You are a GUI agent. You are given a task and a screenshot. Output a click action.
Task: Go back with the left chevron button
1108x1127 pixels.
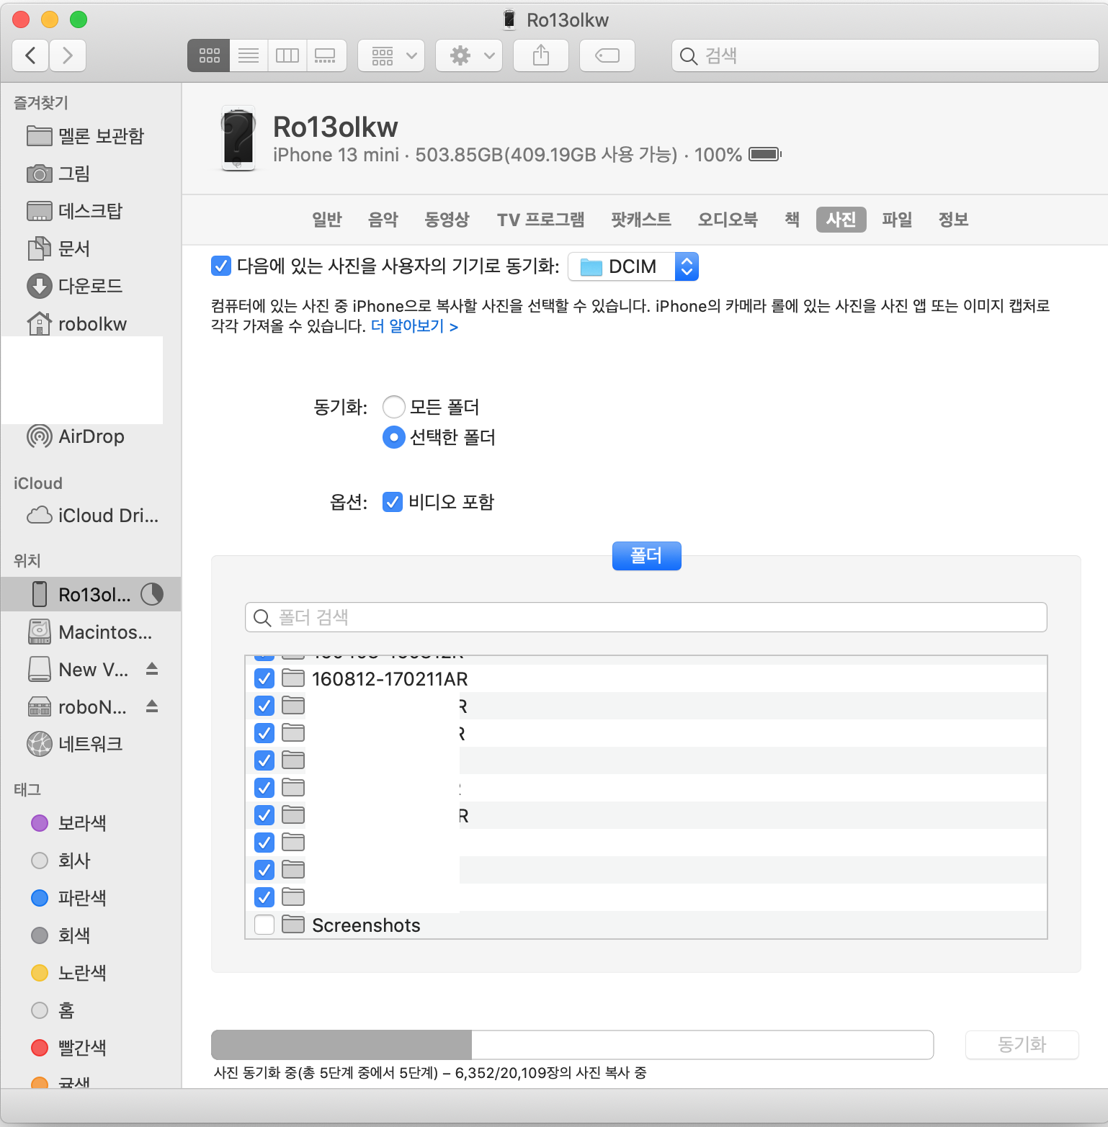30,55
